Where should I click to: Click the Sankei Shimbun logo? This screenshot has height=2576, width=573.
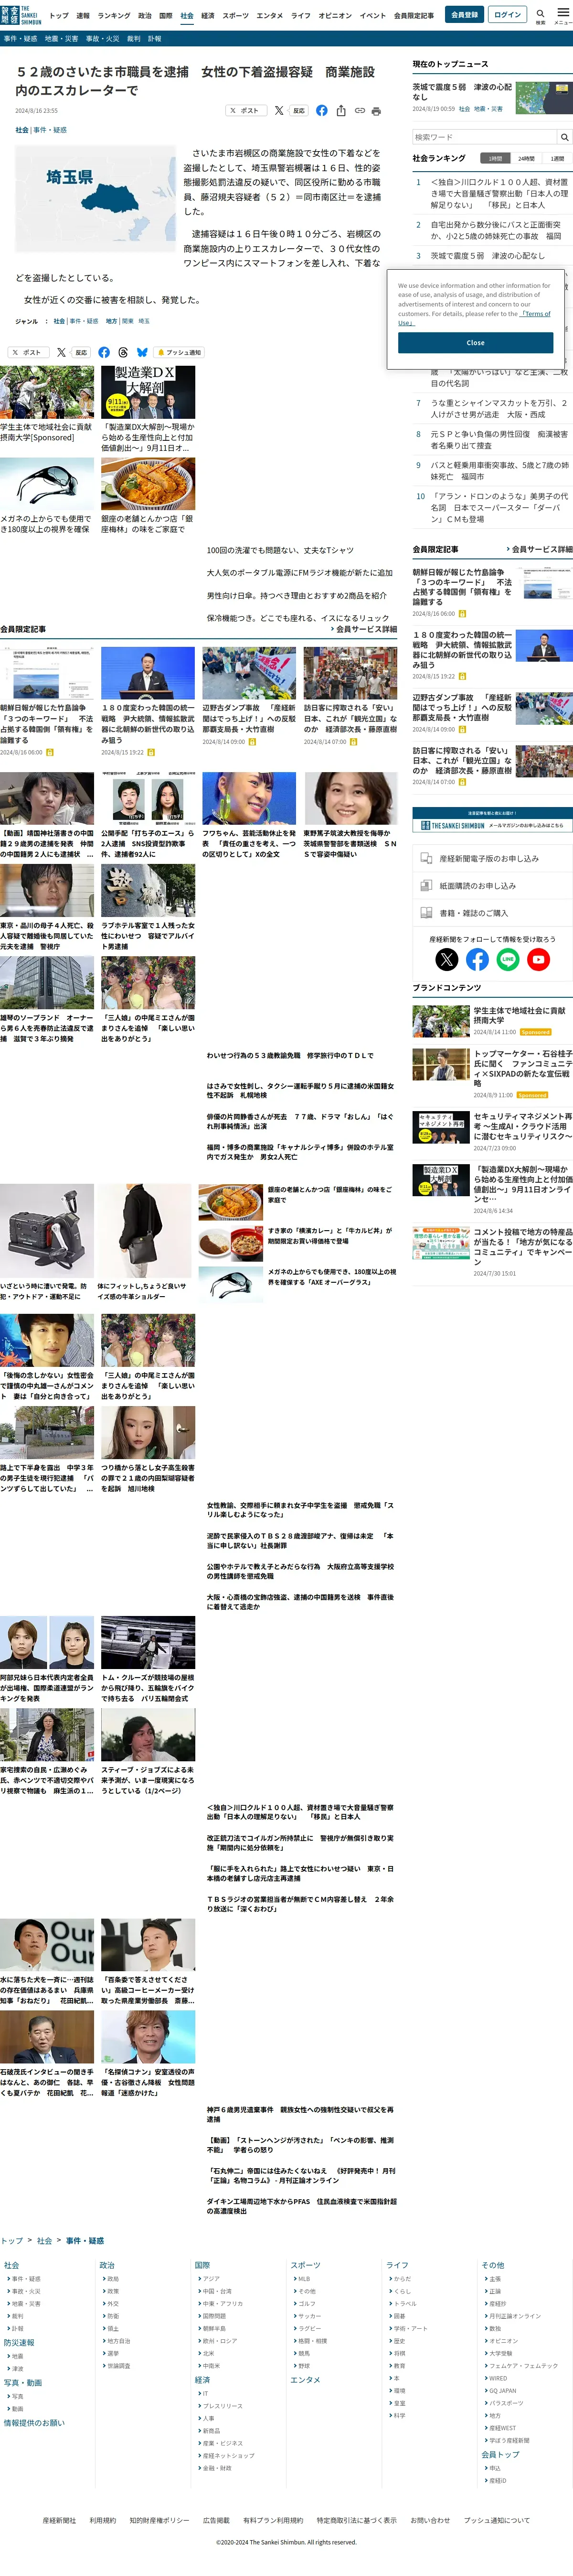(21, 15)
